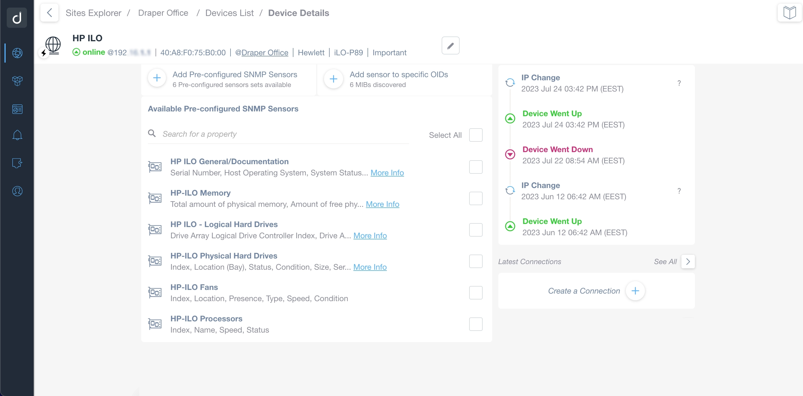Click the Add sensor to specific OIDs label

399,74
